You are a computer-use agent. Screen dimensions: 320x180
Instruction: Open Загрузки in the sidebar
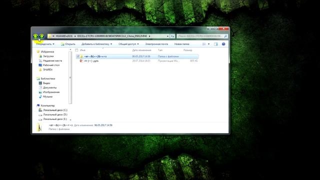[x=48, y=56]
